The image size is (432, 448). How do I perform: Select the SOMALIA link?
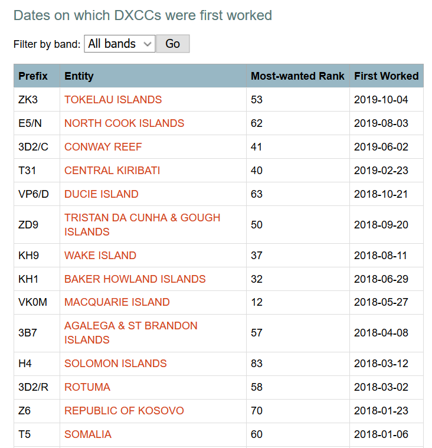pyautogui.click(x=88, y=434)
